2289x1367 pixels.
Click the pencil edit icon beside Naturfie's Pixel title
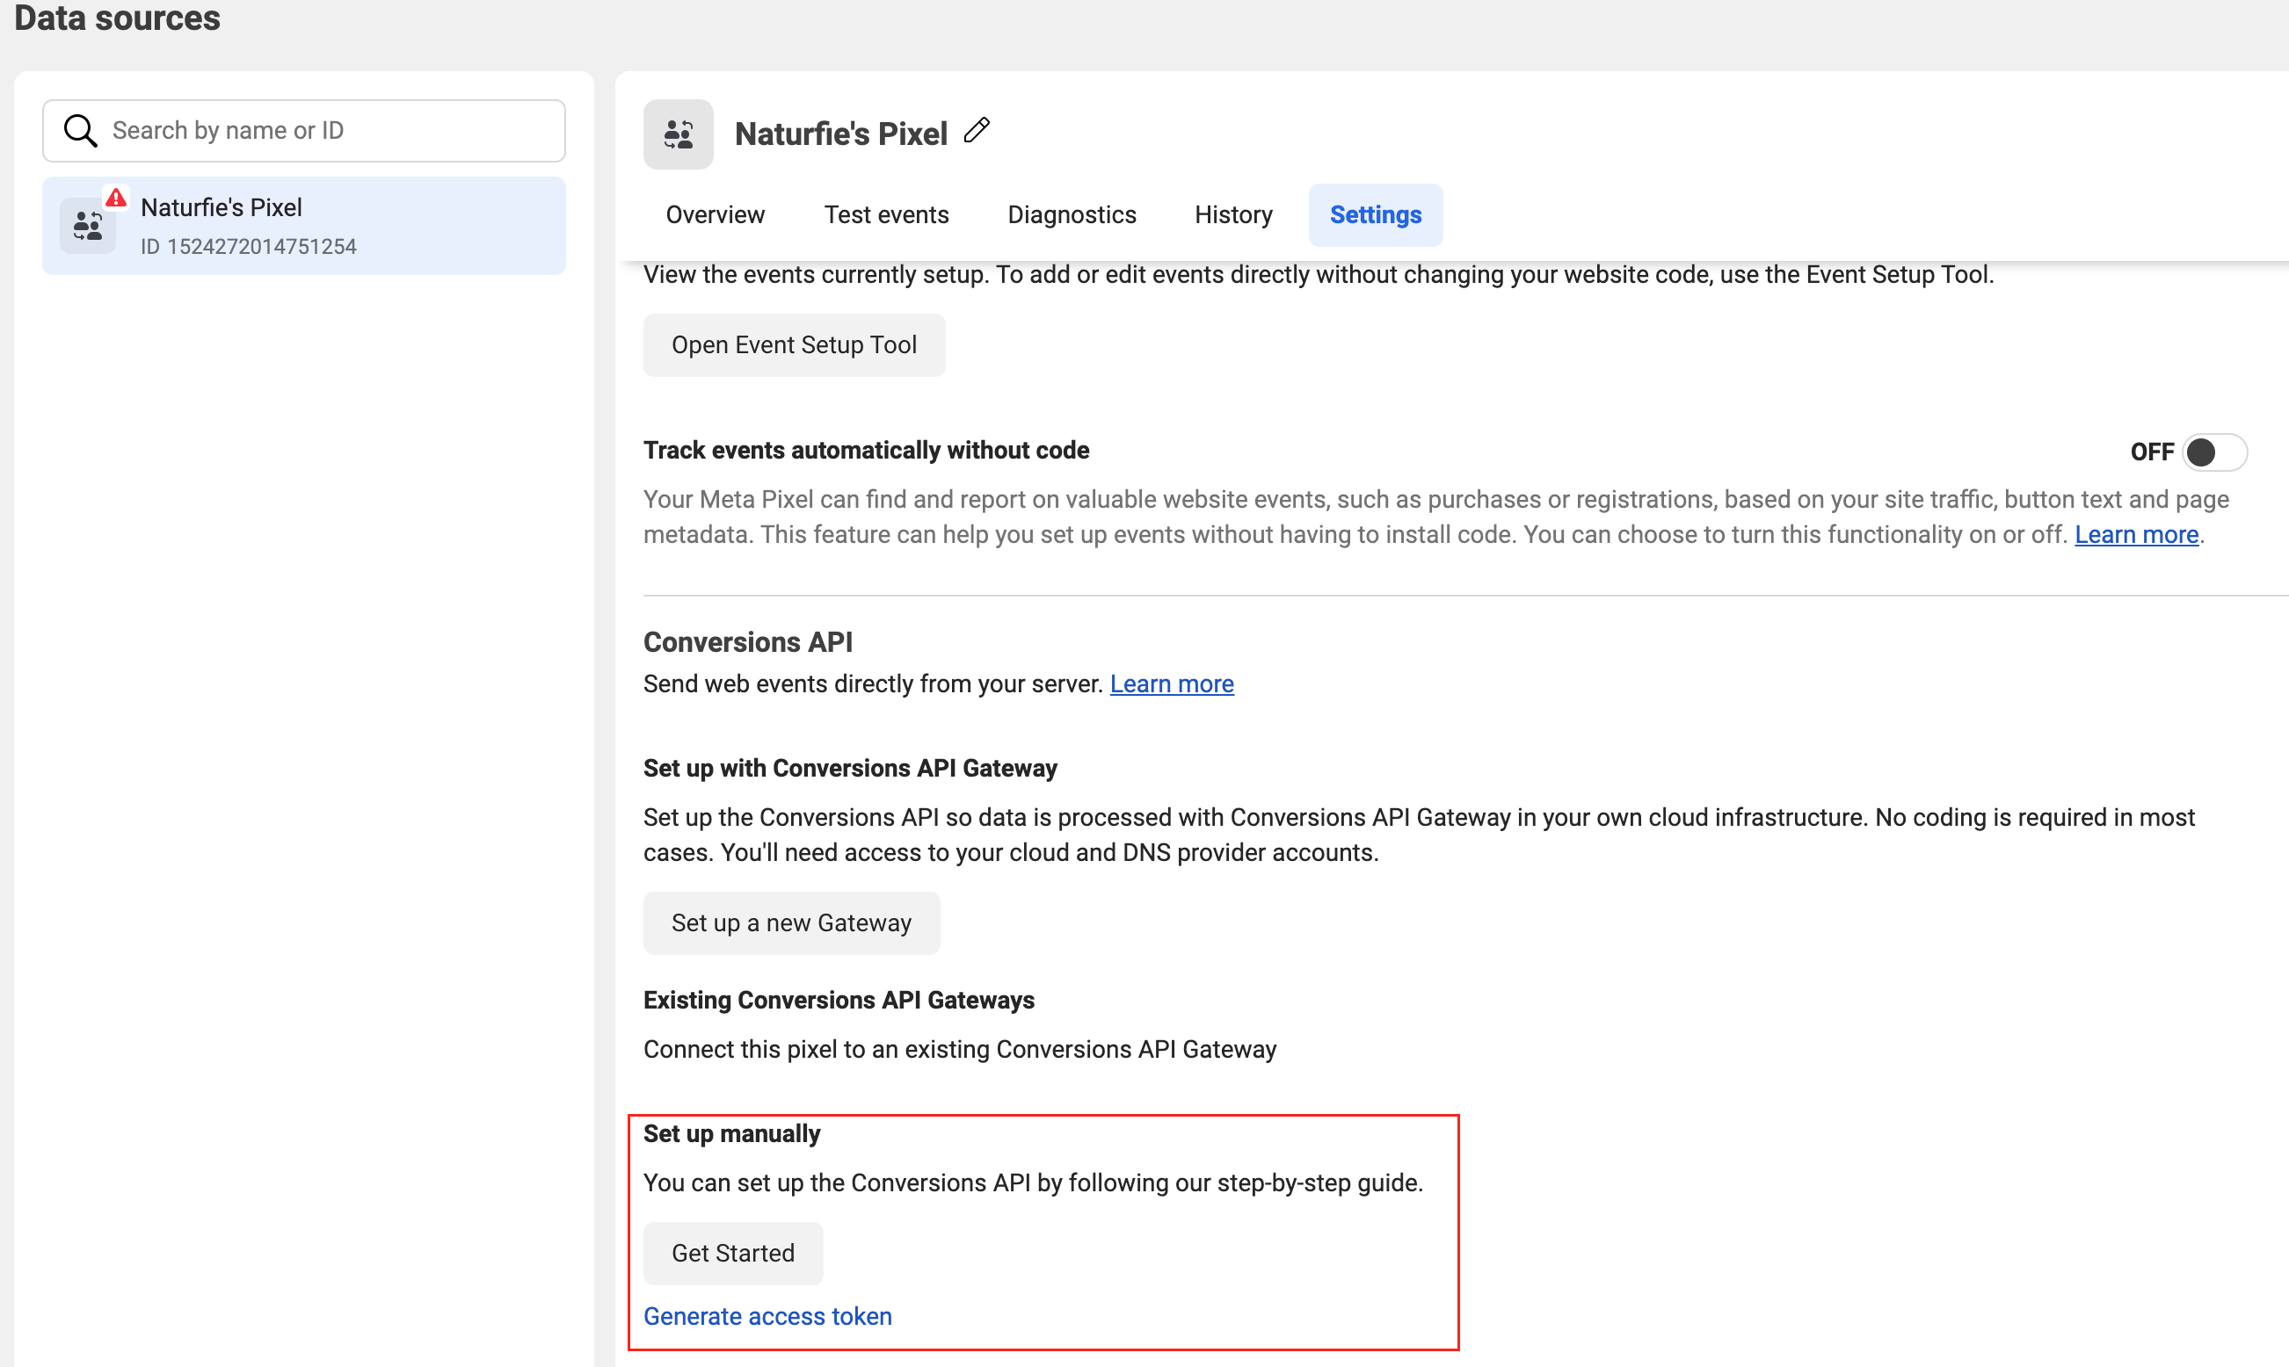[977, 131]
